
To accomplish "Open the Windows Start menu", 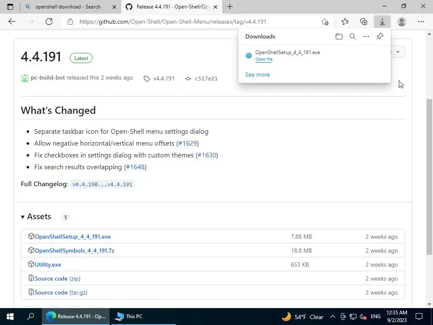I will pos(10,317).
